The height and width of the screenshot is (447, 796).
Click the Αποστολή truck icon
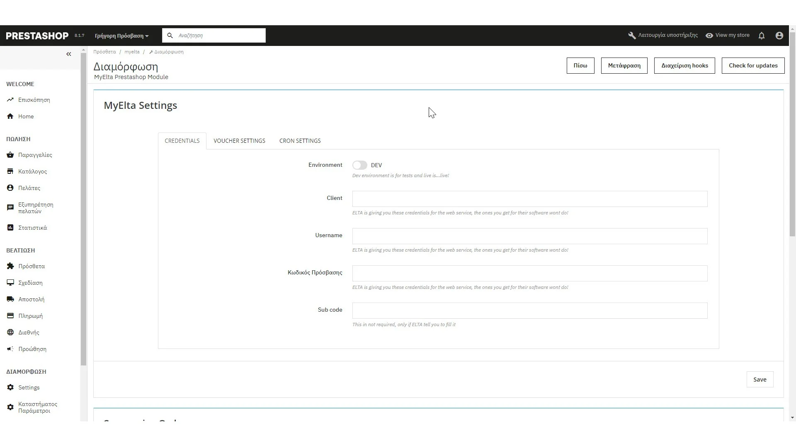pos(10,300)
